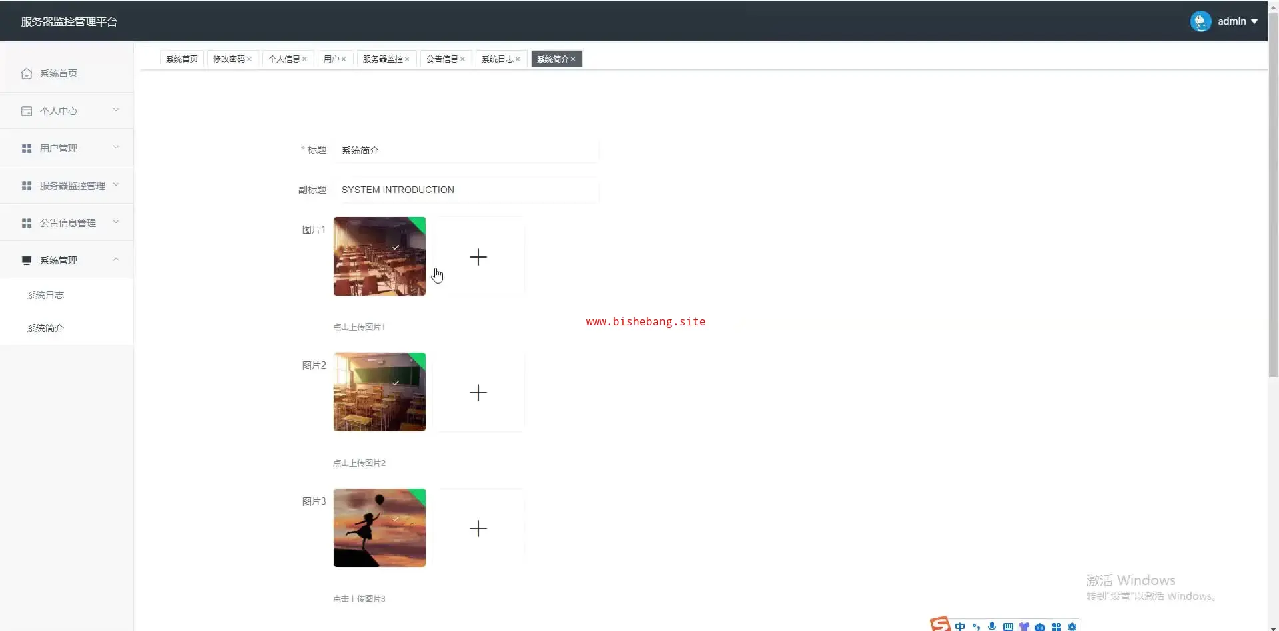Image resolution: width=1279 pixels, height=631 pixels.
Task: Click the 图片3 field label
Action: click(314, 501)
